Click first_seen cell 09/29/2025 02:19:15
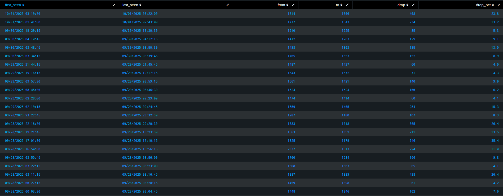The image size is (503, 196). click(x=23, y=107)
